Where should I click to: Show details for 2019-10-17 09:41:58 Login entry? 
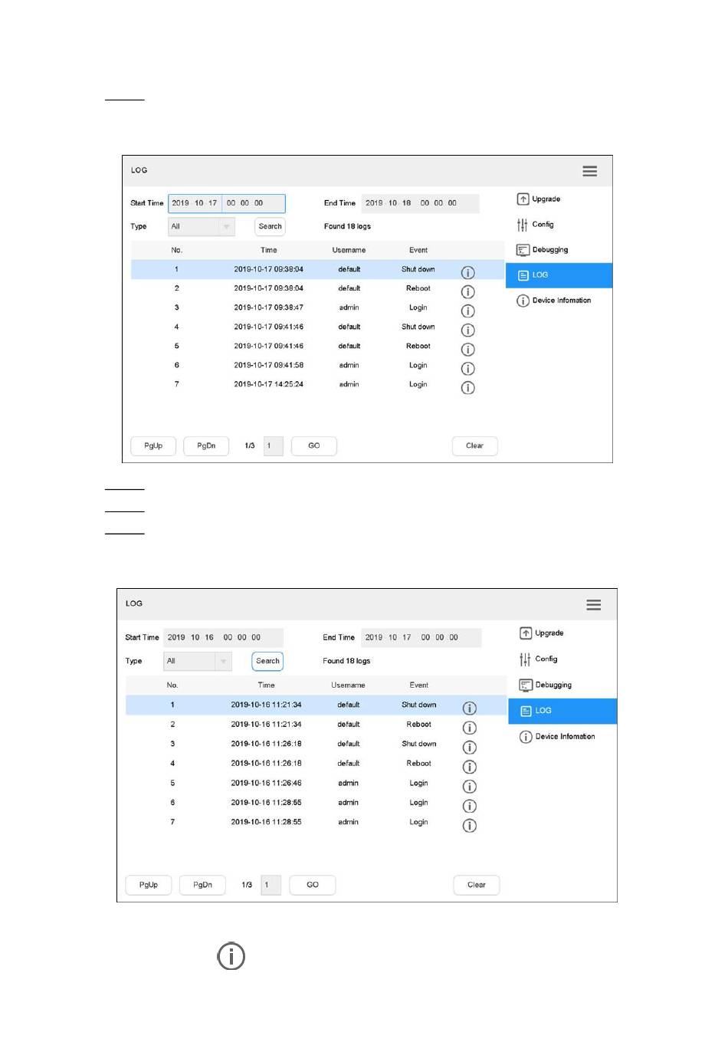(x=467, y=369)
